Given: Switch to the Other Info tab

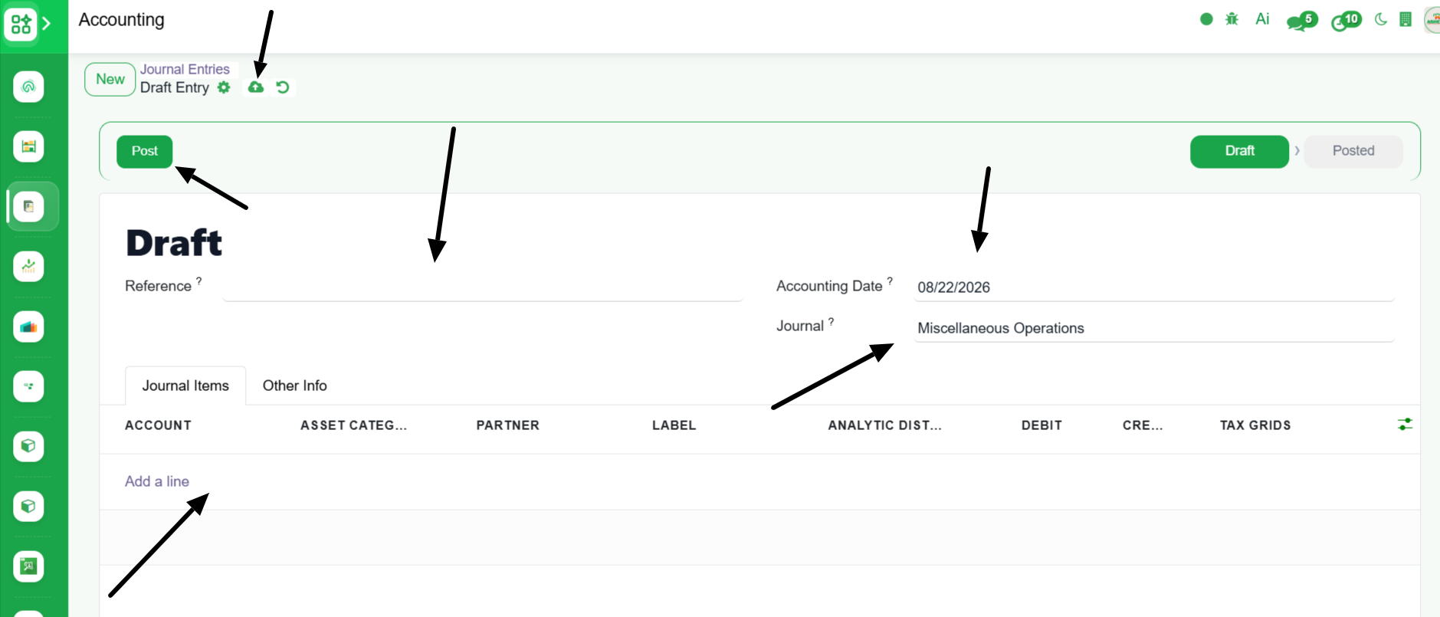Looking at the screenshot, I should [295, 386].
